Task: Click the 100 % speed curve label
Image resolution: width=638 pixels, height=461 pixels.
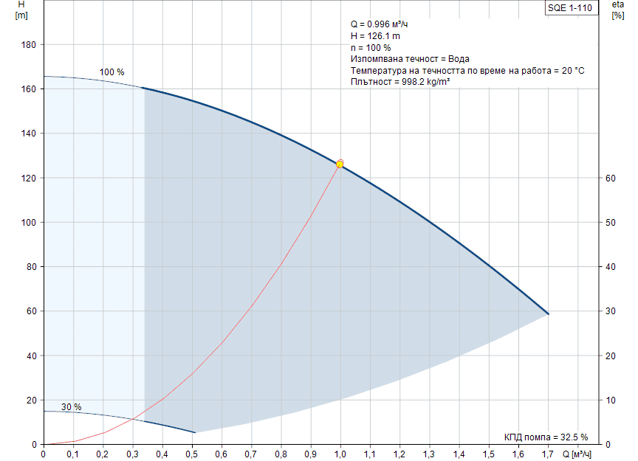Action: click(112, 72)
